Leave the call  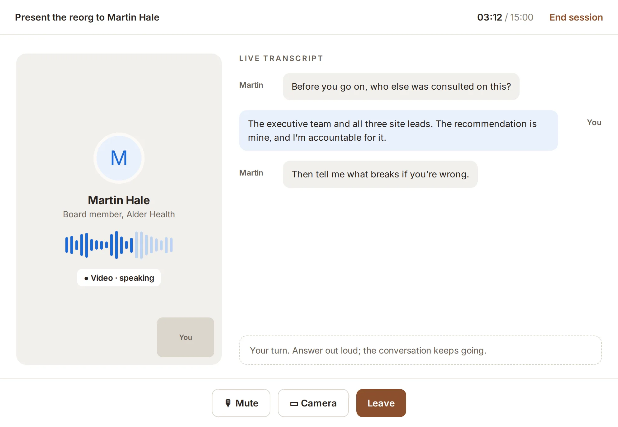[381, 403]
